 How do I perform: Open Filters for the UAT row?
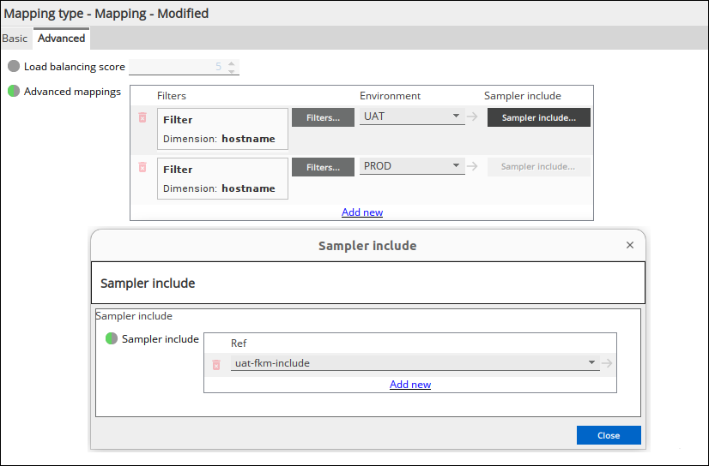323,117
